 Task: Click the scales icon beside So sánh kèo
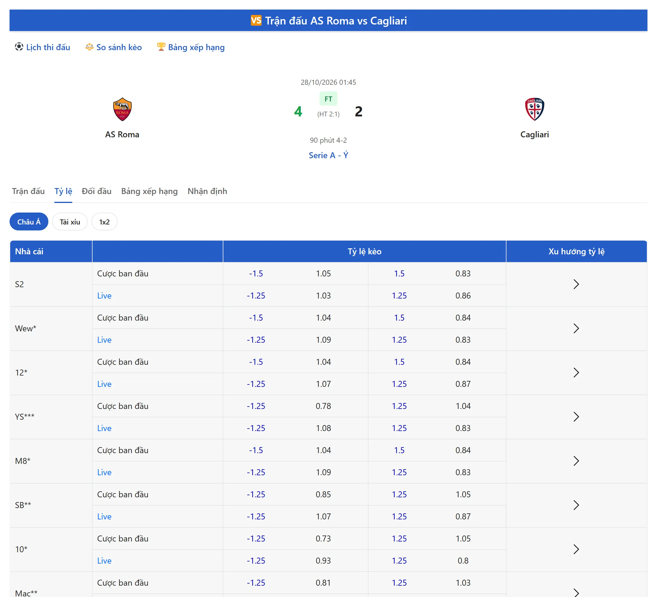pos(89,47)
